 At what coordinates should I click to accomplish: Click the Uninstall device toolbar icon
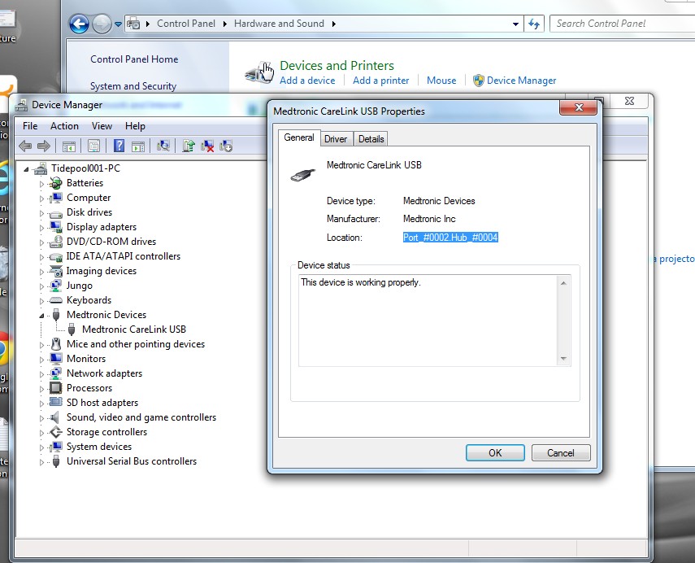207,146
